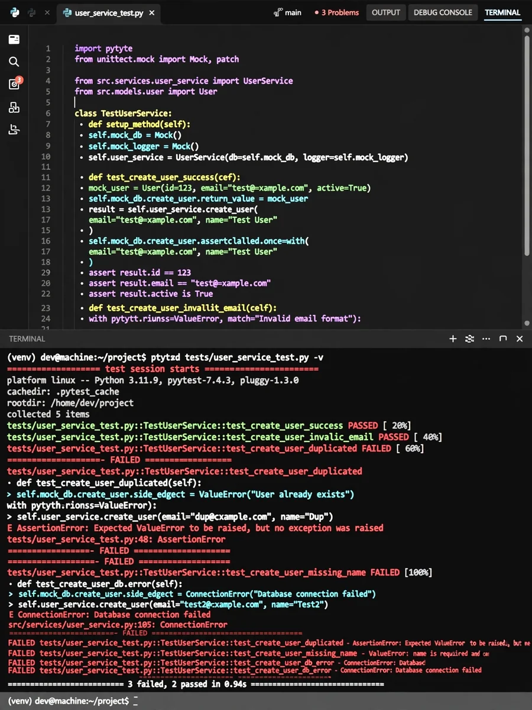Click 'self.mock_logger = Mock()' line
Image resolution: width=532 pixels, height=710 pixels.
click(x=144, y=146)
